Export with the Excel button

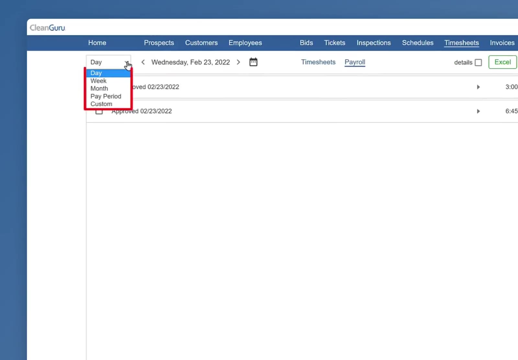502,62
